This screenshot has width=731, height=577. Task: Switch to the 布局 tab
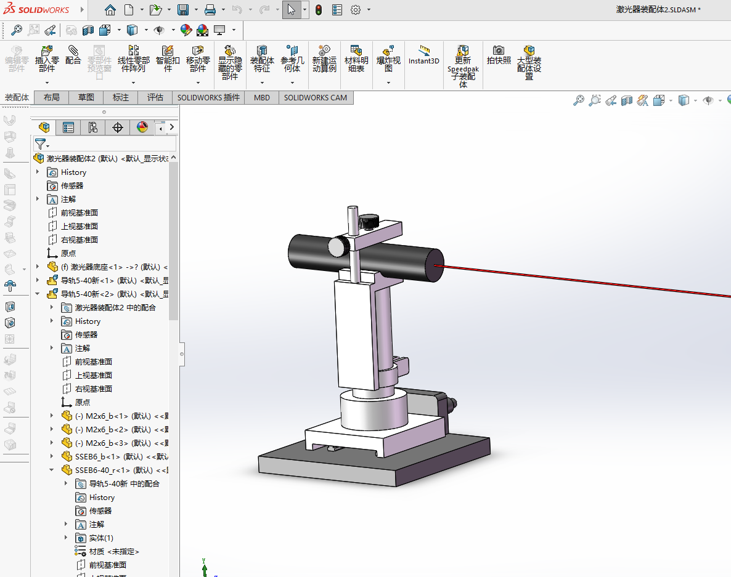tap(51, 97)
